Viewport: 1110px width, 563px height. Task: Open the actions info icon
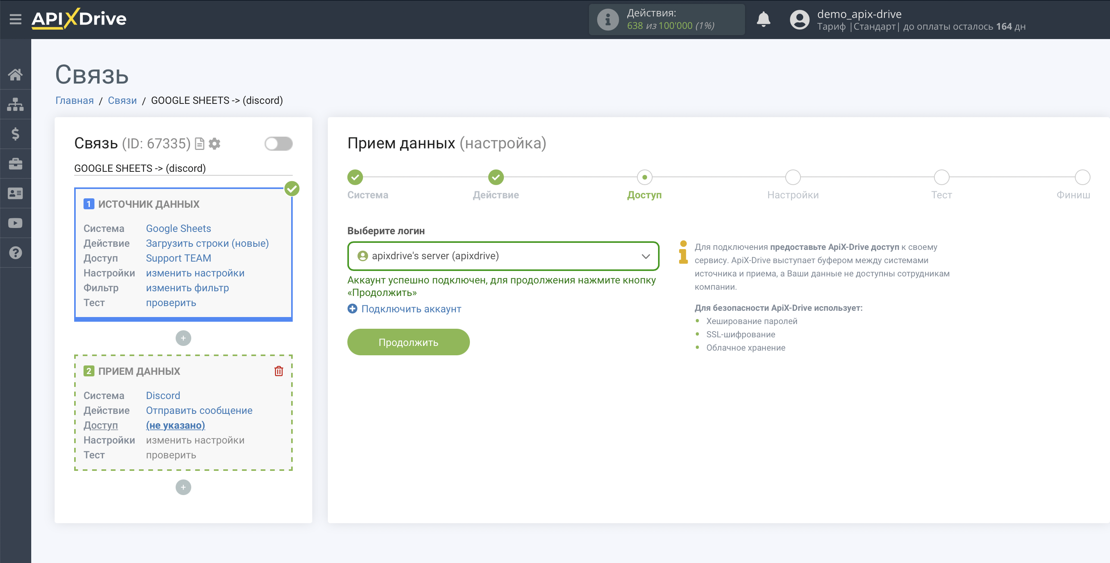pyautogui.click(x=608, y=20)
